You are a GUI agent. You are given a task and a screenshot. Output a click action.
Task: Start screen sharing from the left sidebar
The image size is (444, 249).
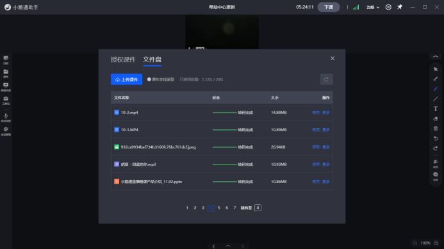coord(6,87)
